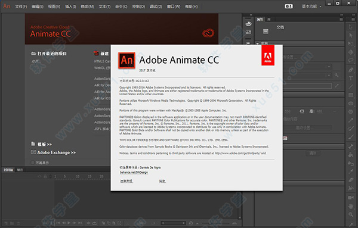Select the Camera tool
Screen dimensions: 358x228
pos(351,198)
